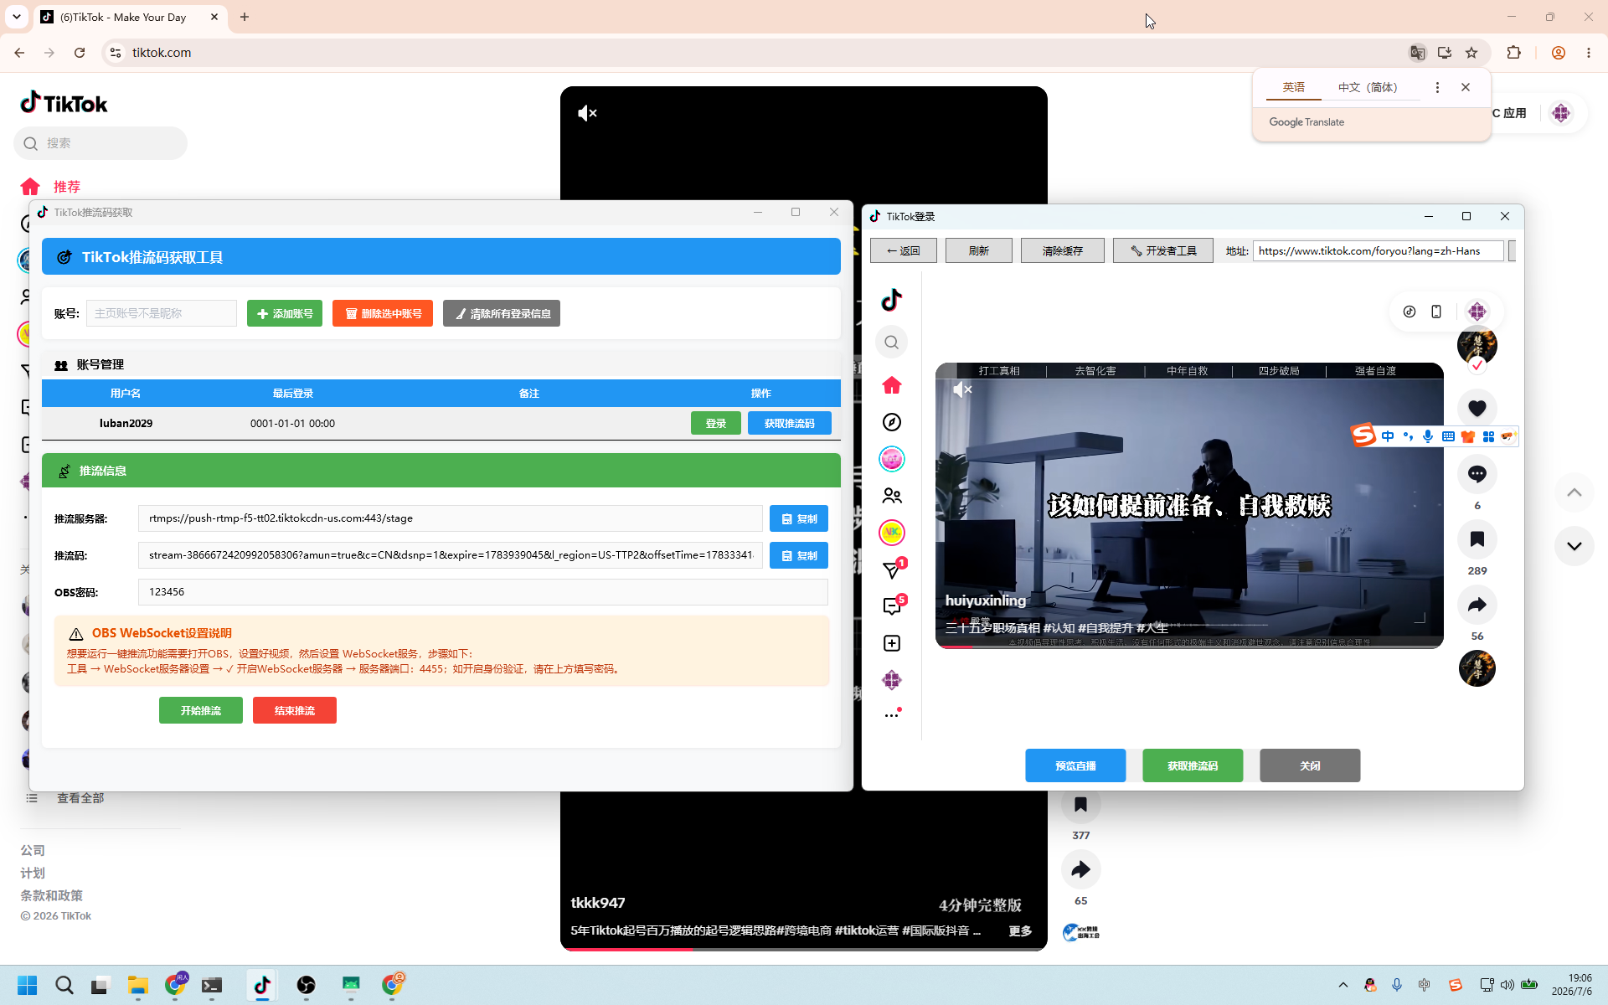Click the 地址 URL field in the login window
Screen dimensions: 1608x1005
pyautogui.click(x=1379, y=250)
